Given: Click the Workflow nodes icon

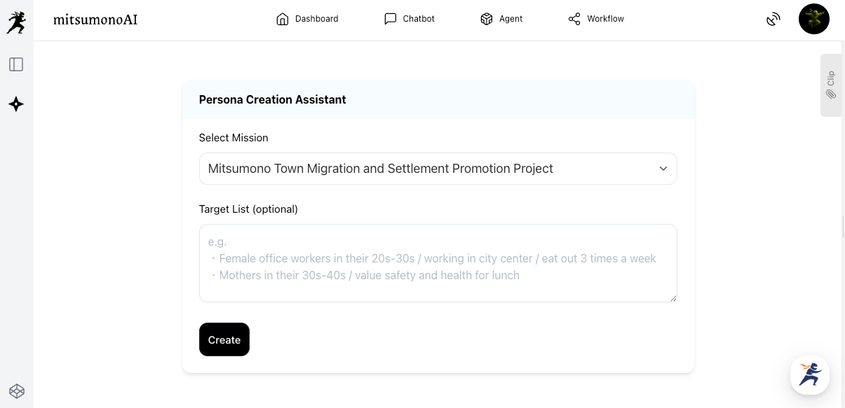Looking at the screenshot, I should 574,19.
